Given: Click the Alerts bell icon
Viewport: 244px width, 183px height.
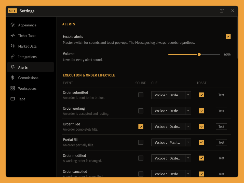Looking at the screenshot, I should 12,67.
